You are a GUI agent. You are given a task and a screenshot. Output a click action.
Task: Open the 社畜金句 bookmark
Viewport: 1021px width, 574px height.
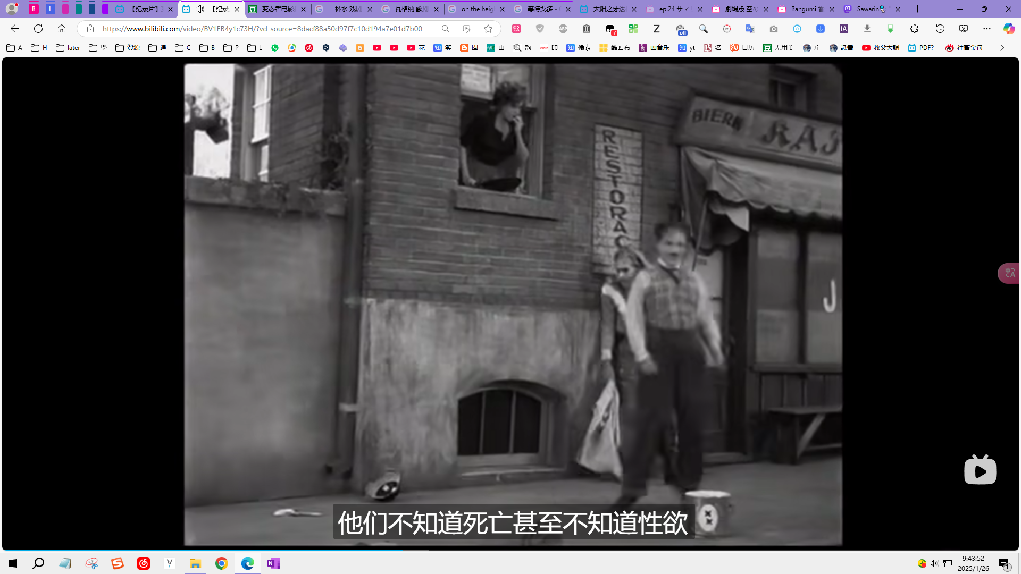coord(964,48)
